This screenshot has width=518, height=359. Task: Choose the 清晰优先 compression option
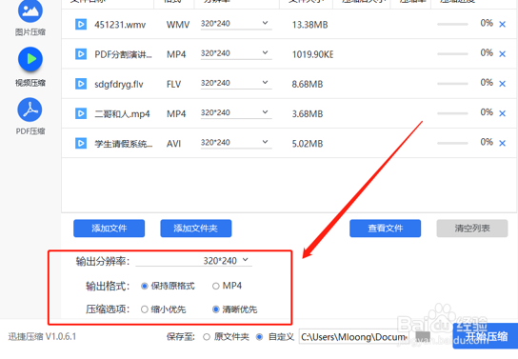(216, 309)
